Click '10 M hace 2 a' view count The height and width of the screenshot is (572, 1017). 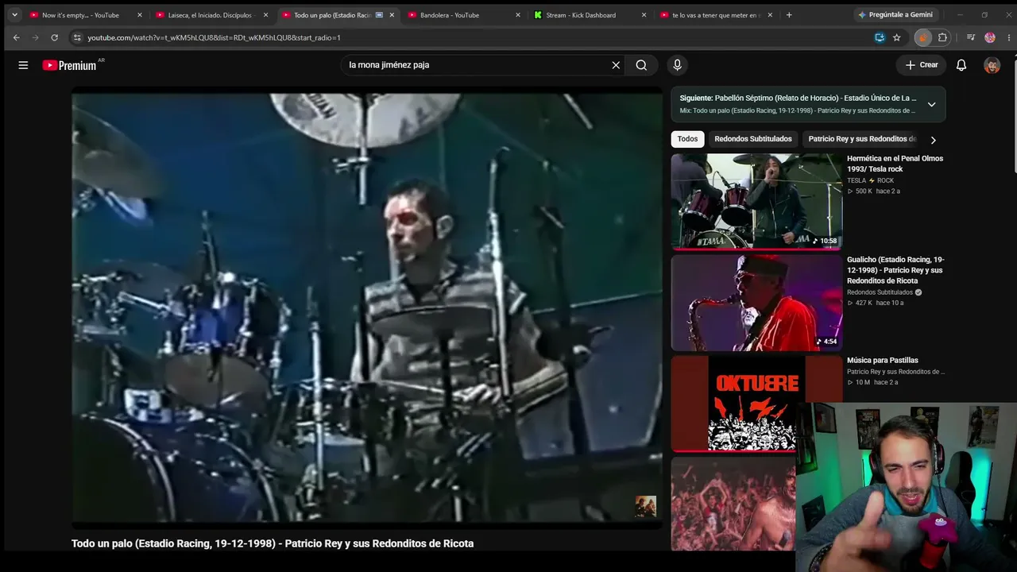[872, 382]
